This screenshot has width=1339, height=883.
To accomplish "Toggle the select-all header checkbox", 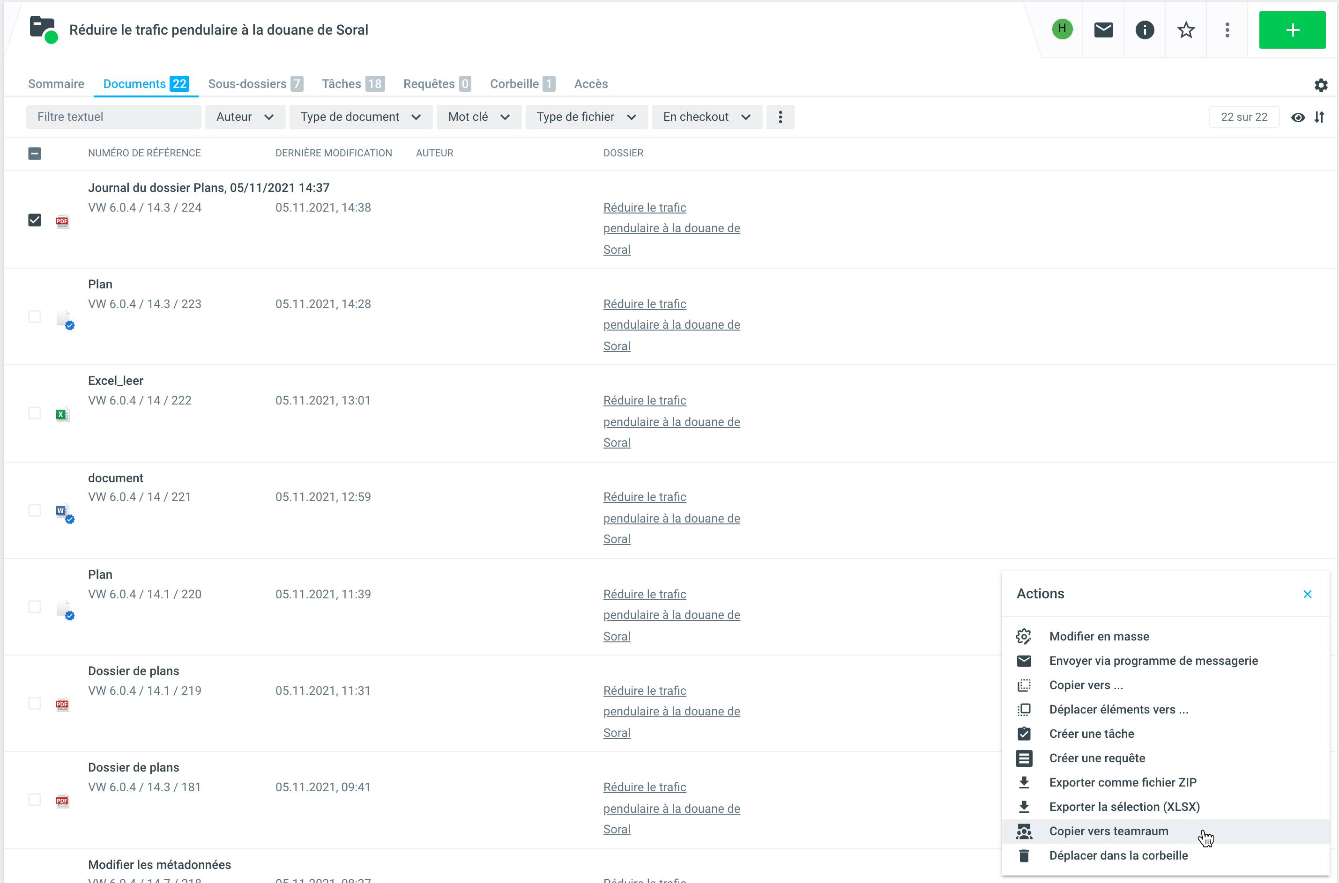I will (x=34, y=153).
